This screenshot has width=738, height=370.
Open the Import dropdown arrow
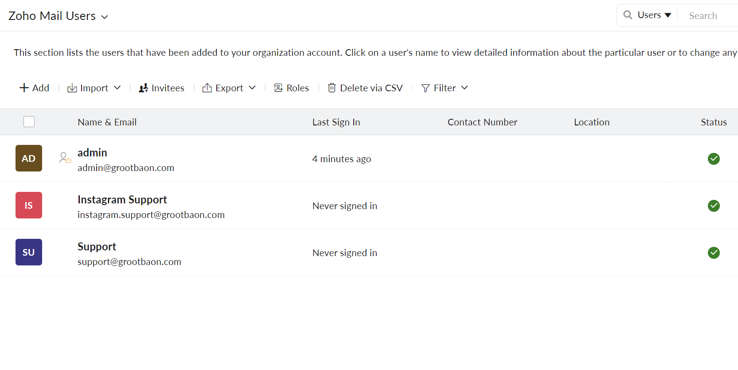[x=117, y=88]
